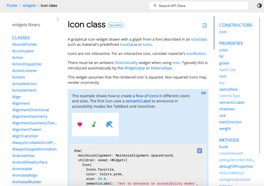Open the size property
Image resolution: width=264 pixels, height=186 pixels.
point(222,116)
